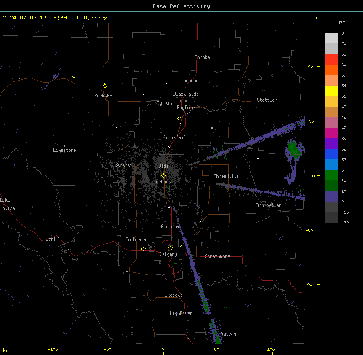Click the blue swatch between 36 and 33 dBZ

(331, 154)
